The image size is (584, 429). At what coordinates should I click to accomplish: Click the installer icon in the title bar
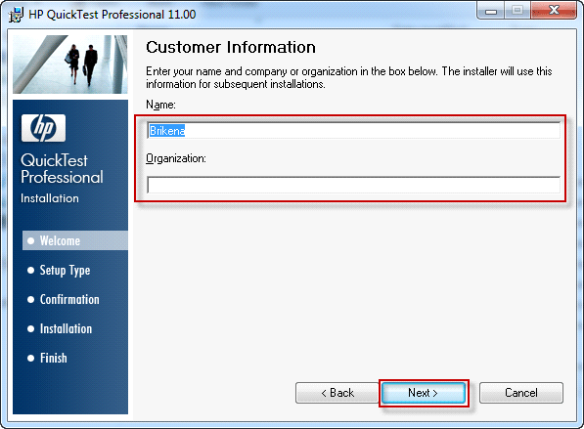16,15
